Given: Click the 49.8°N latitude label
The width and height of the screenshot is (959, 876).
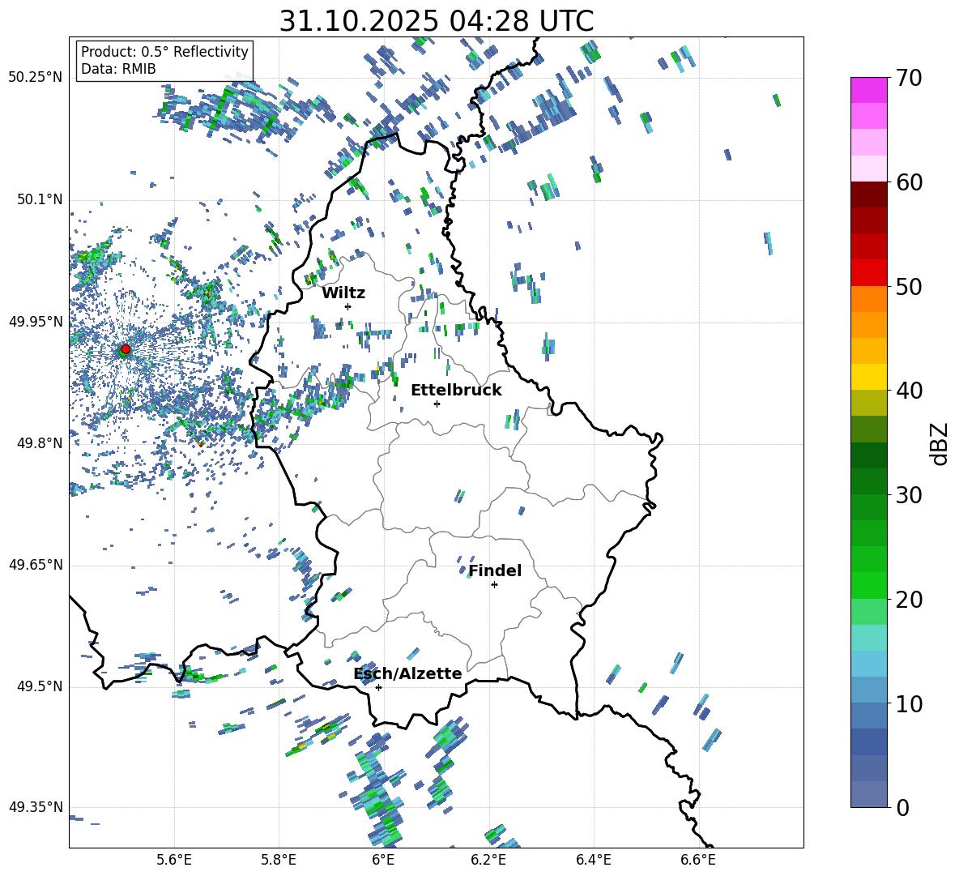Looking at the screenshot, I should (40, 443).
